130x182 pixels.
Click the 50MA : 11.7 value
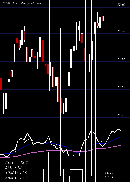[x=16, y=178]
